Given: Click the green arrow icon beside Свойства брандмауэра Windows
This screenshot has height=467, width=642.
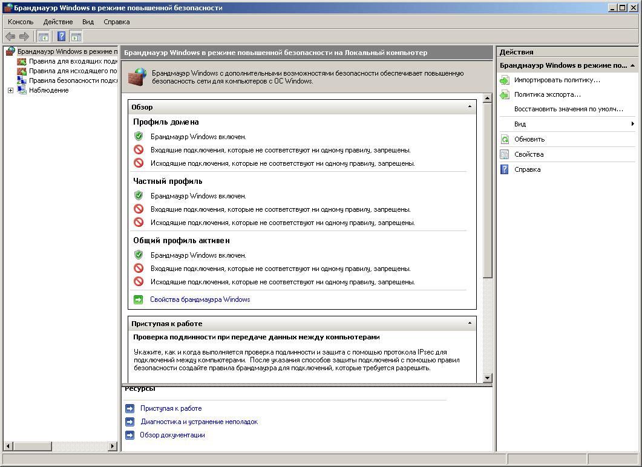Looking at the screenshot, I should tap(139, 299).
